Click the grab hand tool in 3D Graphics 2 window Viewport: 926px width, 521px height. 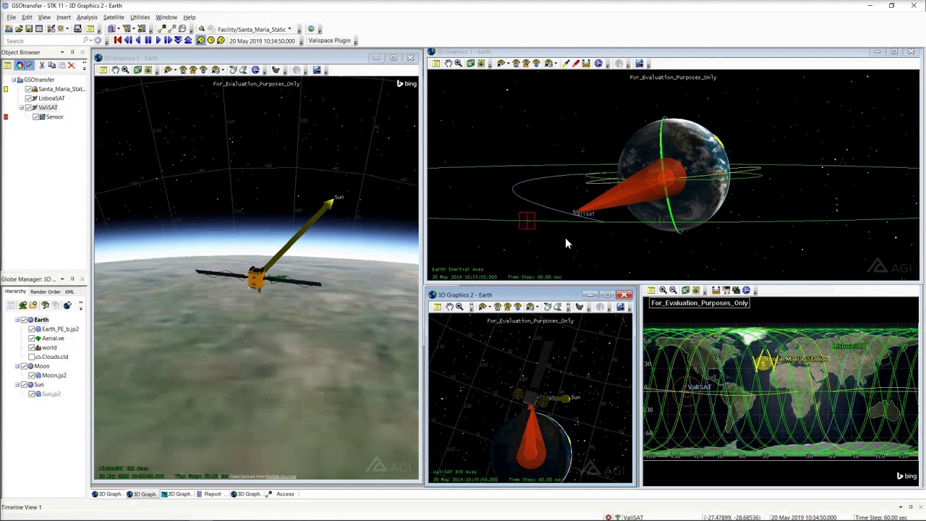click(x=449, y=307)
